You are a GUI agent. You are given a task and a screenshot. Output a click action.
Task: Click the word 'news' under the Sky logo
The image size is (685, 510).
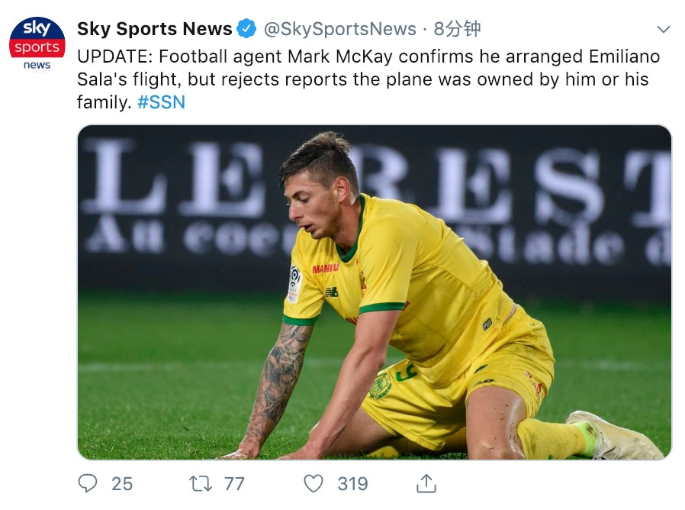(x=37, y=65)
